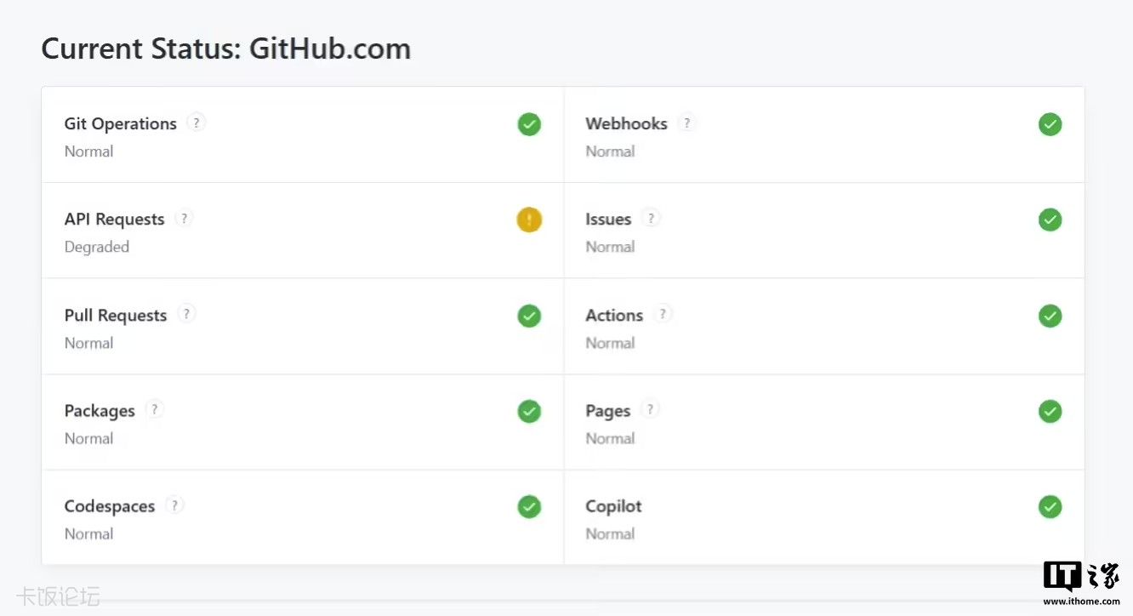1133x616 pixels.
Task: Show the Pages help tooltip
Action: tap(650, 409)
